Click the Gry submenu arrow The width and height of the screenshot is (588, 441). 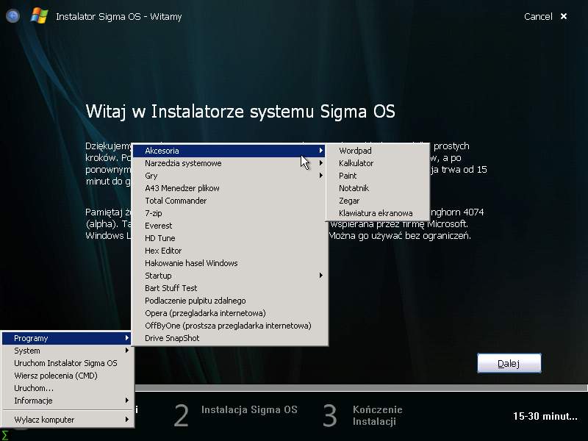click(321, 176)
